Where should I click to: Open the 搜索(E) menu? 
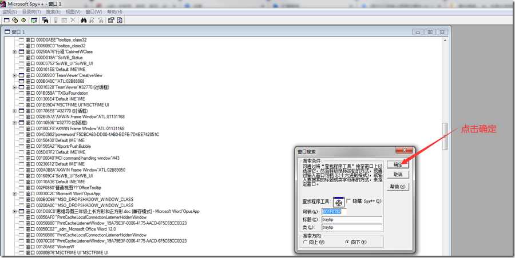[x=53, y=12]
